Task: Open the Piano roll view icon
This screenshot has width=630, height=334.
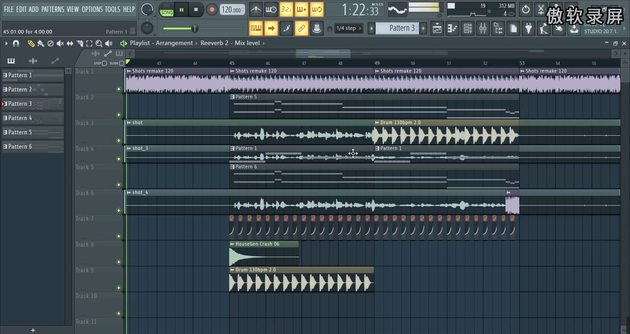Action: 452,29
